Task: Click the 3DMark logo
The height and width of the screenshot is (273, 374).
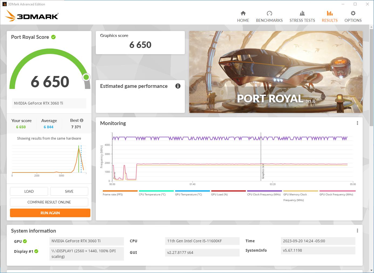Action: pos(32,16)
